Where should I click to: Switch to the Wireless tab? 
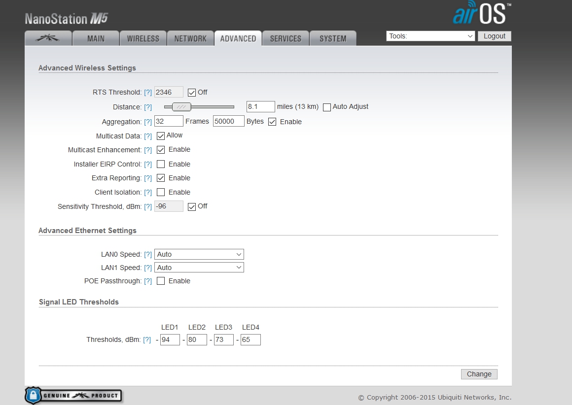pyautogui.click(x=143, y=38)
